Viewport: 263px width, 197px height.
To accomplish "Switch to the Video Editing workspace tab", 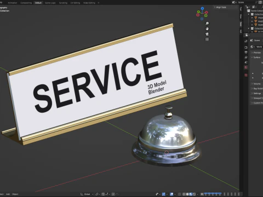I will pyautogui.click(x=89, y=3).
